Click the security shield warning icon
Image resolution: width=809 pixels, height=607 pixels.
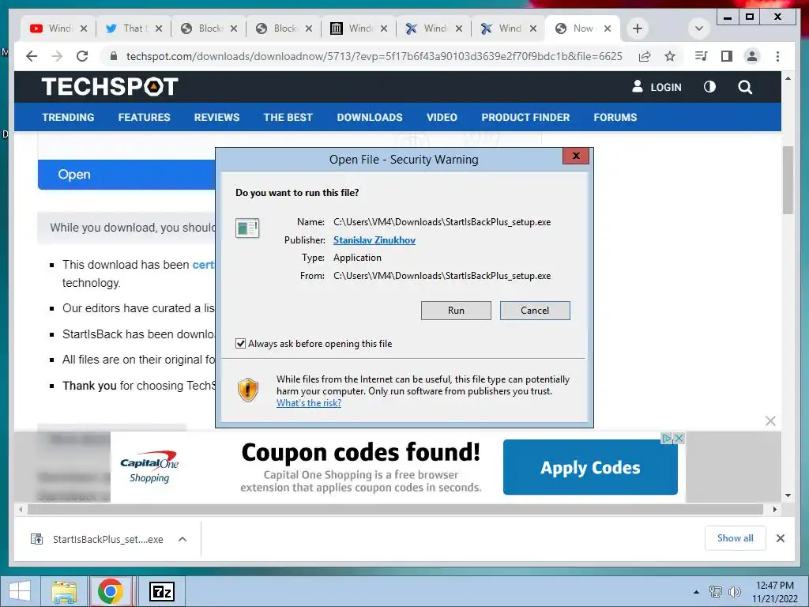click(x=248, y=390)
